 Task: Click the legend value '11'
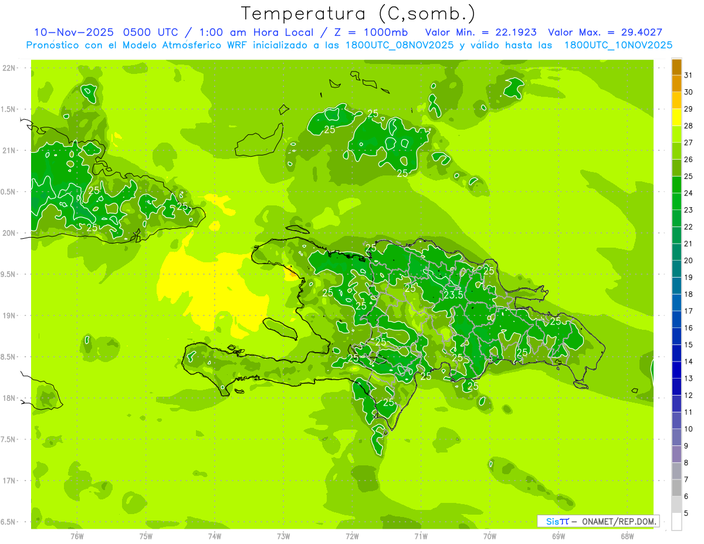(x=689, y=412)
